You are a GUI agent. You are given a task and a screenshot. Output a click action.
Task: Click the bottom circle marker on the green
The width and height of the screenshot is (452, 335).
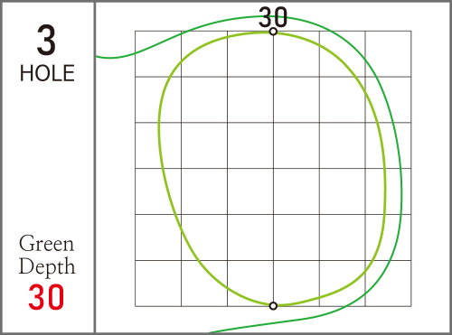(x=273, y=306)
